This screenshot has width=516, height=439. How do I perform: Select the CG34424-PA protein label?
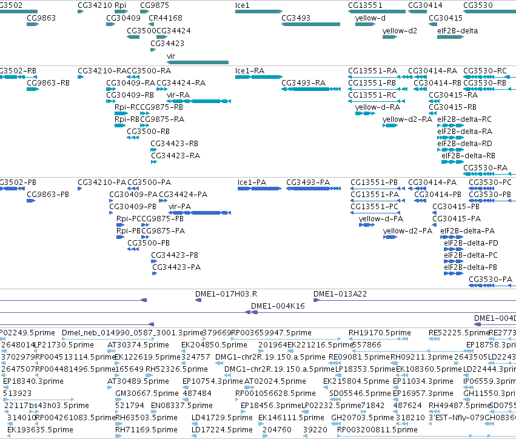pos(183,195)
